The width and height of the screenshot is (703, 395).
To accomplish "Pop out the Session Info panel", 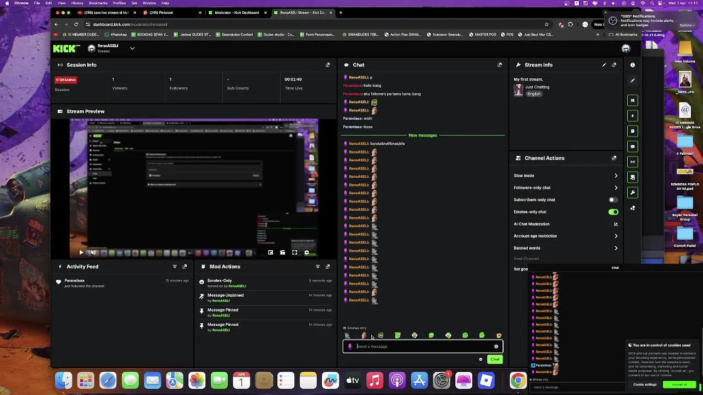I will click(327, 65).
